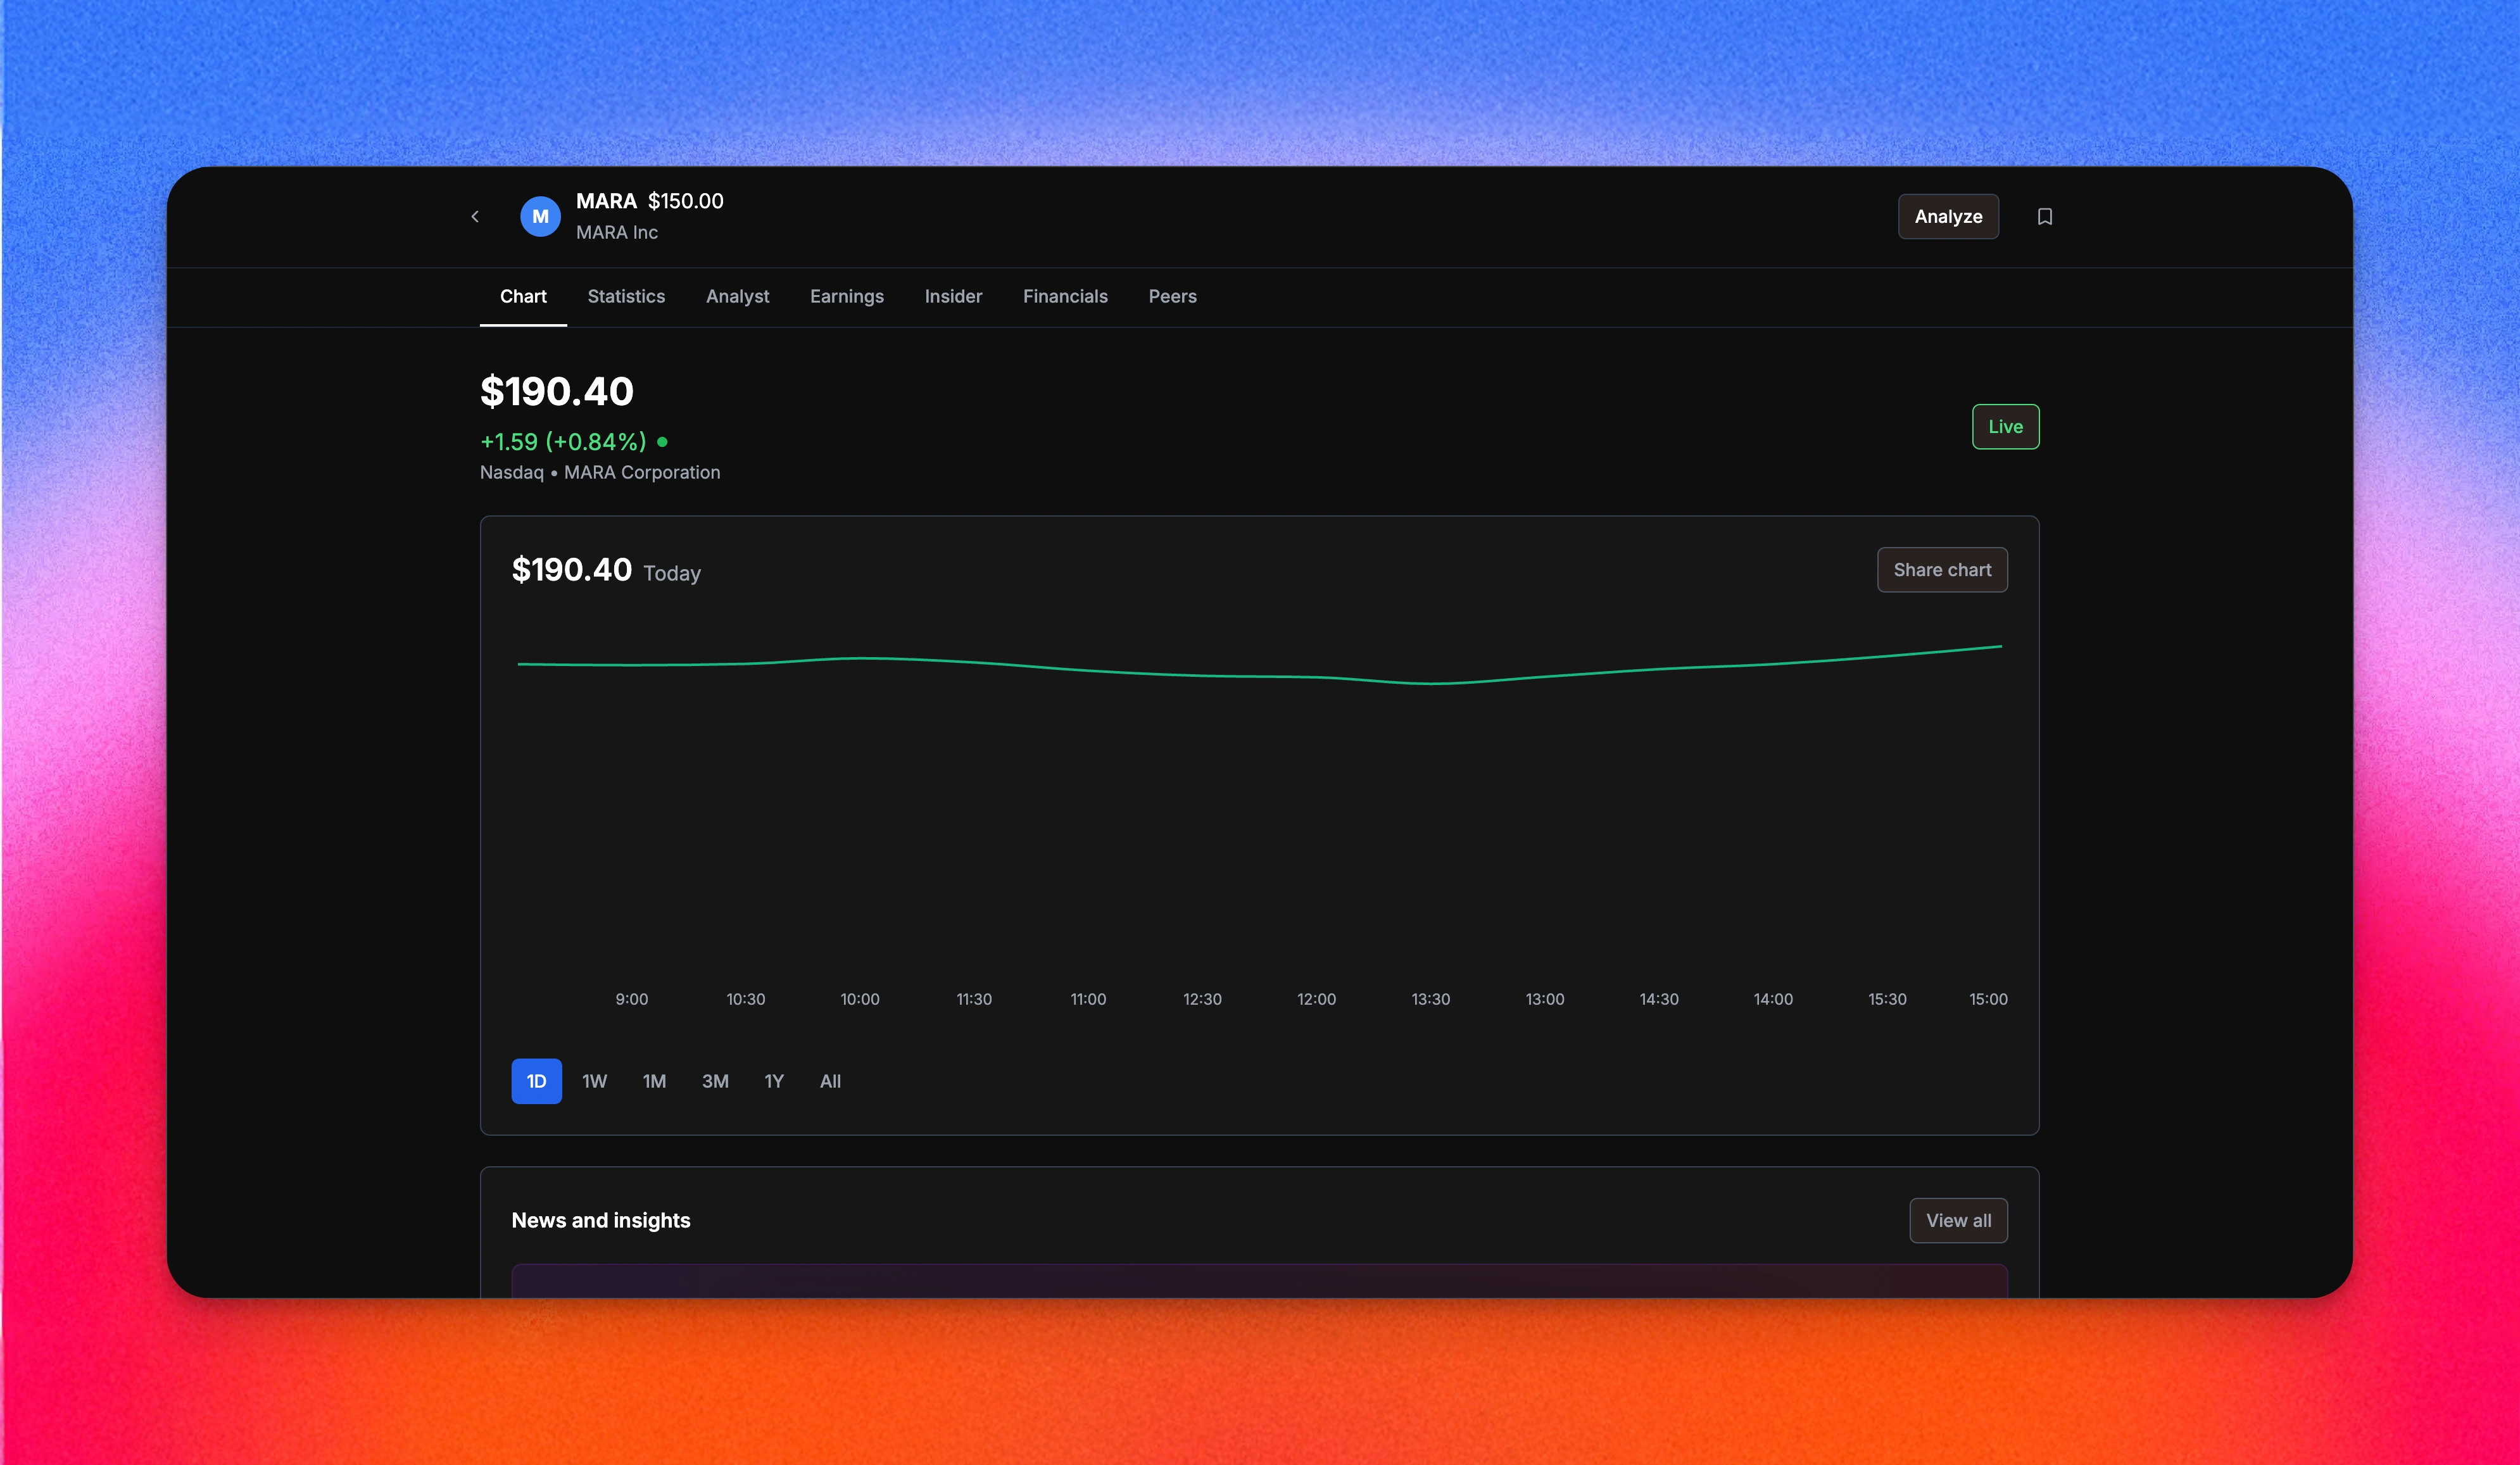
Task: Select the 1D time range
Action: pyautogui.click(x=536, y=1081)
